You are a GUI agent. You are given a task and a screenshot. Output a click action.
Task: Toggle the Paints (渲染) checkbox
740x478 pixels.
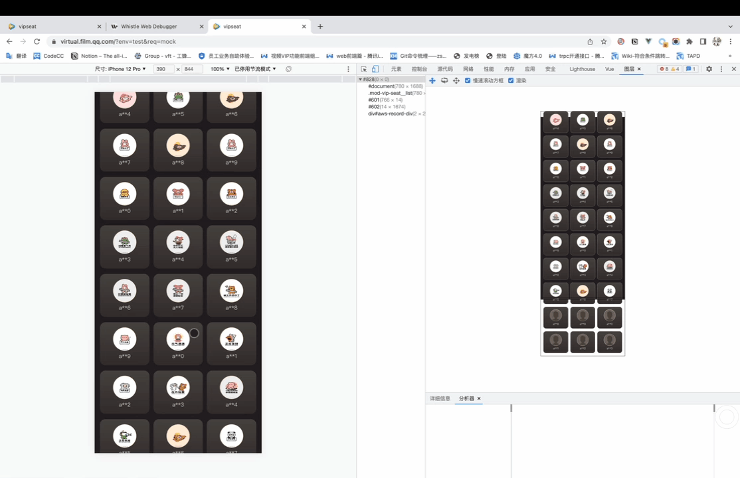(x=511, y=81)
